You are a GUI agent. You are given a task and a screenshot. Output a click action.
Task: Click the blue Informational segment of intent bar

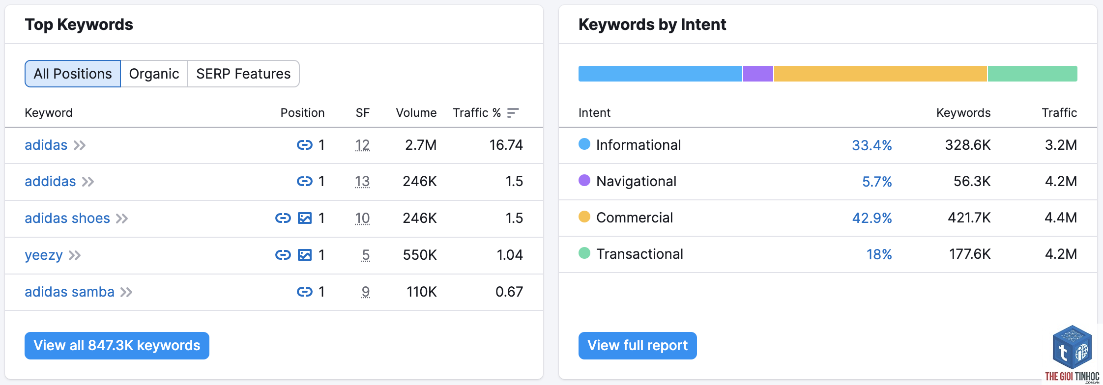coord(660,74)
